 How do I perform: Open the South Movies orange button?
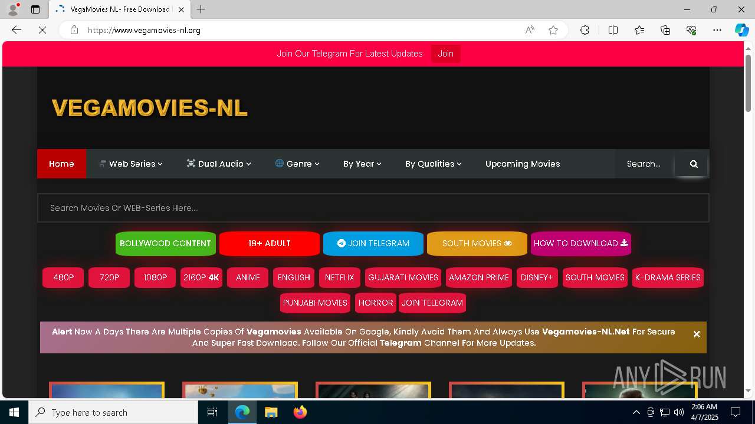point(477,243)
